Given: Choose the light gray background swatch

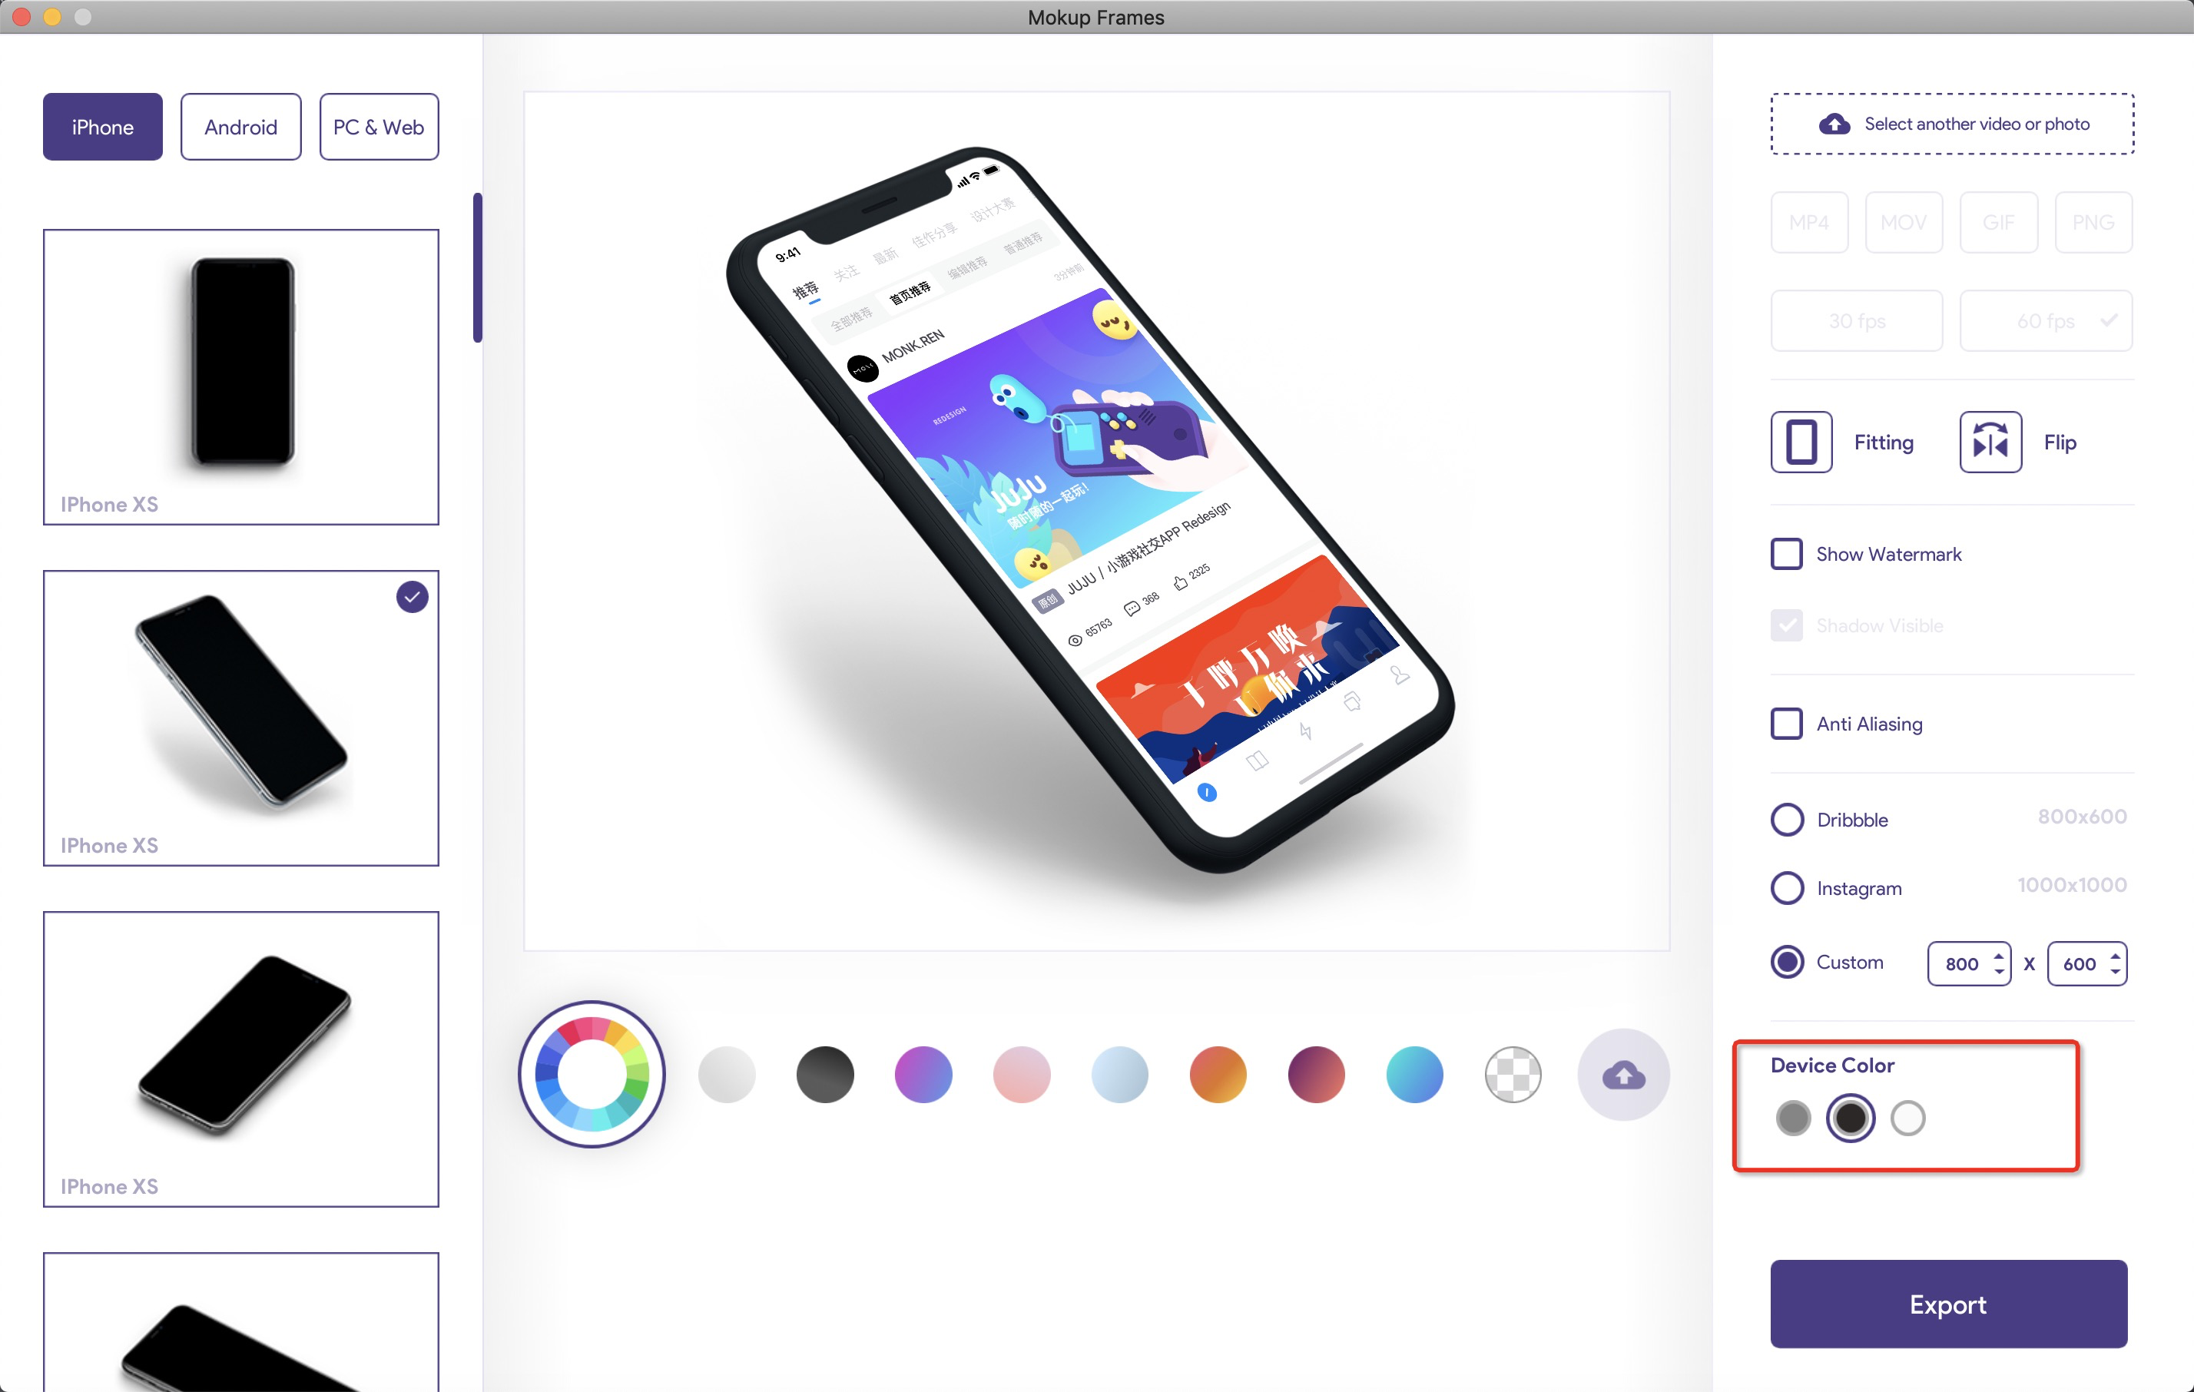Looking at the screenshot, I should coord(727,1075).
